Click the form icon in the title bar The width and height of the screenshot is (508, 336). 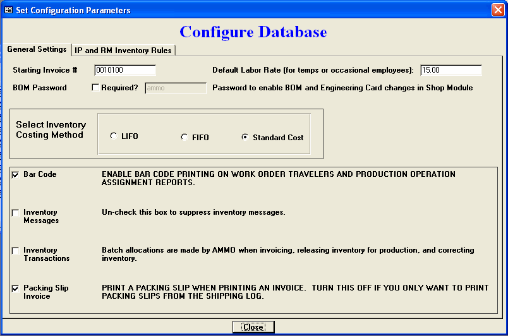pyautogui.click(x=8, y=10)
